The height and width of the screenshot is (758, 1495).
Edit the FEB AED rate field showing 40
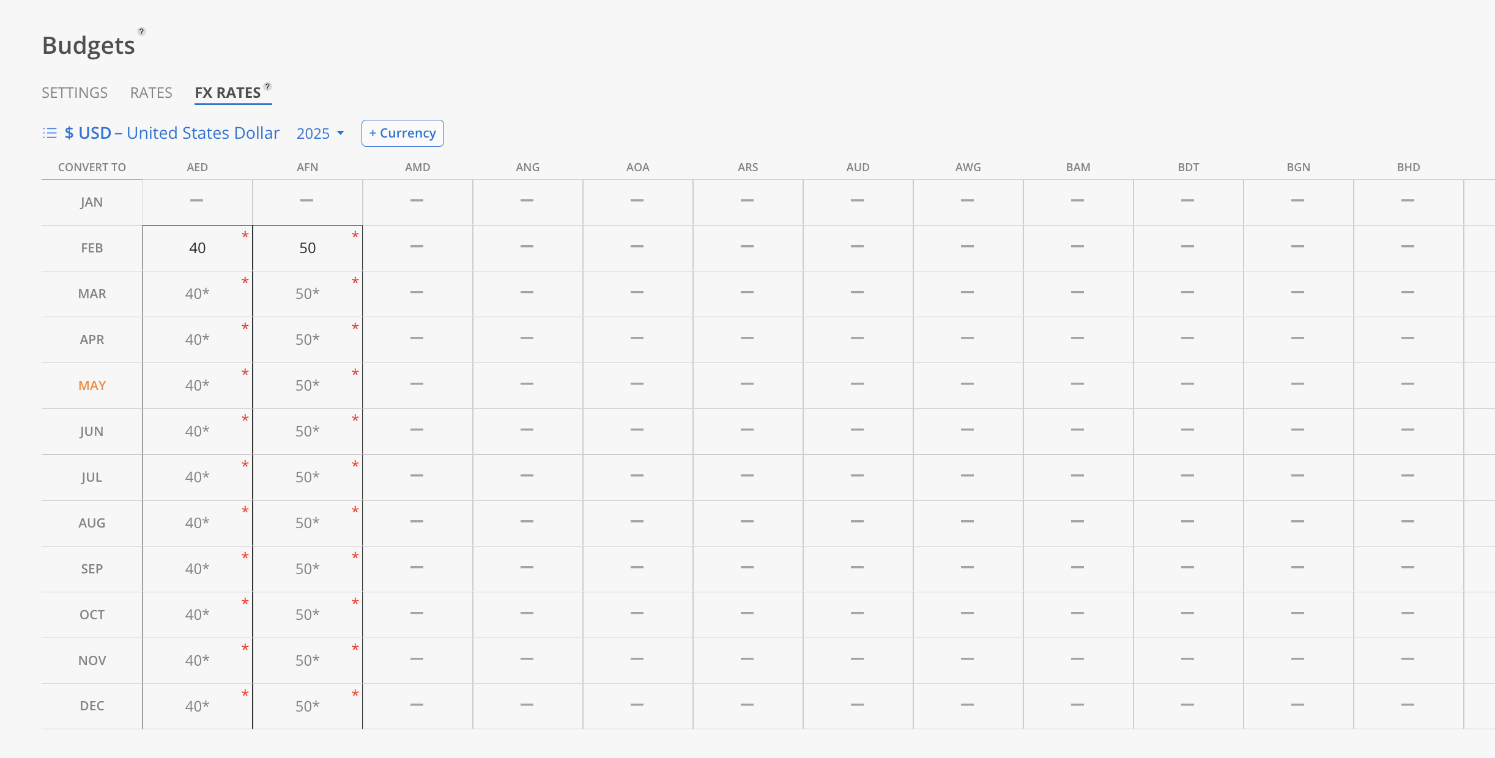click(197, 248)
